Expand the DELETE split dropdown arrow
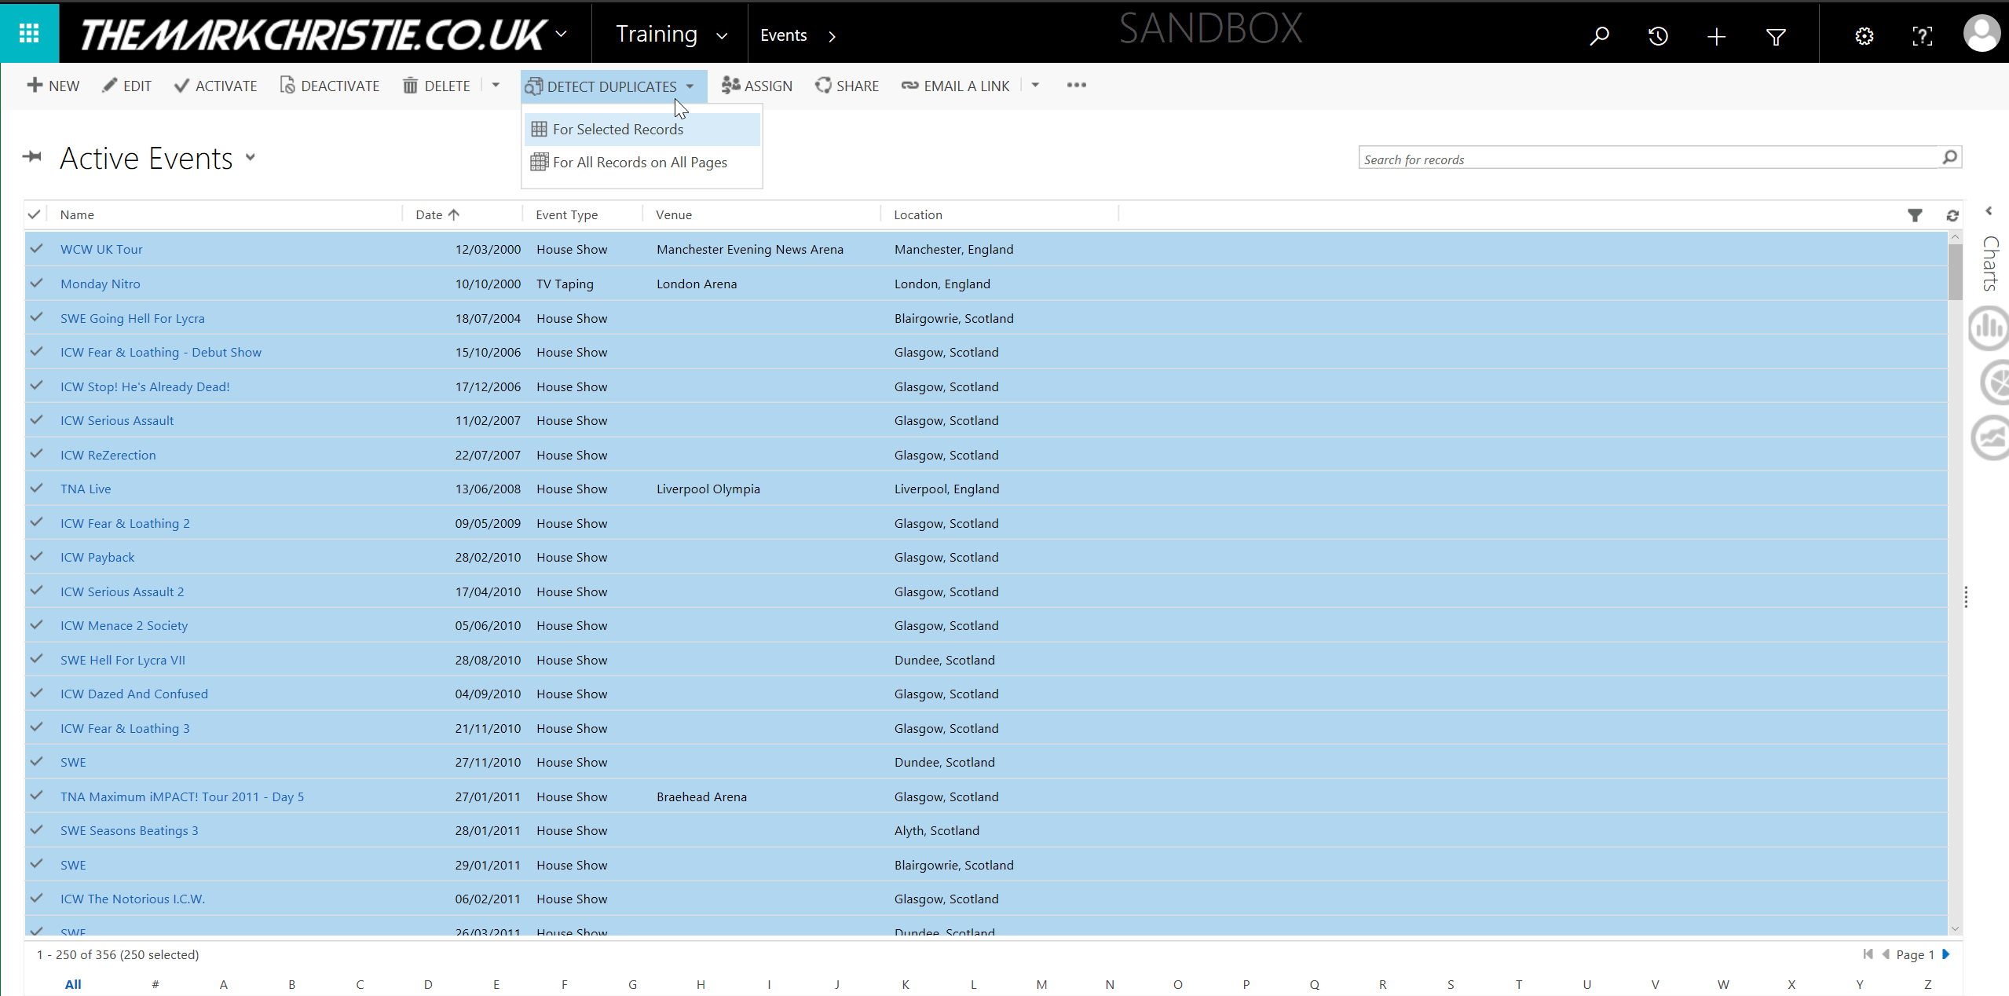Screen dimensions: 2009x996 click(496, 85)
